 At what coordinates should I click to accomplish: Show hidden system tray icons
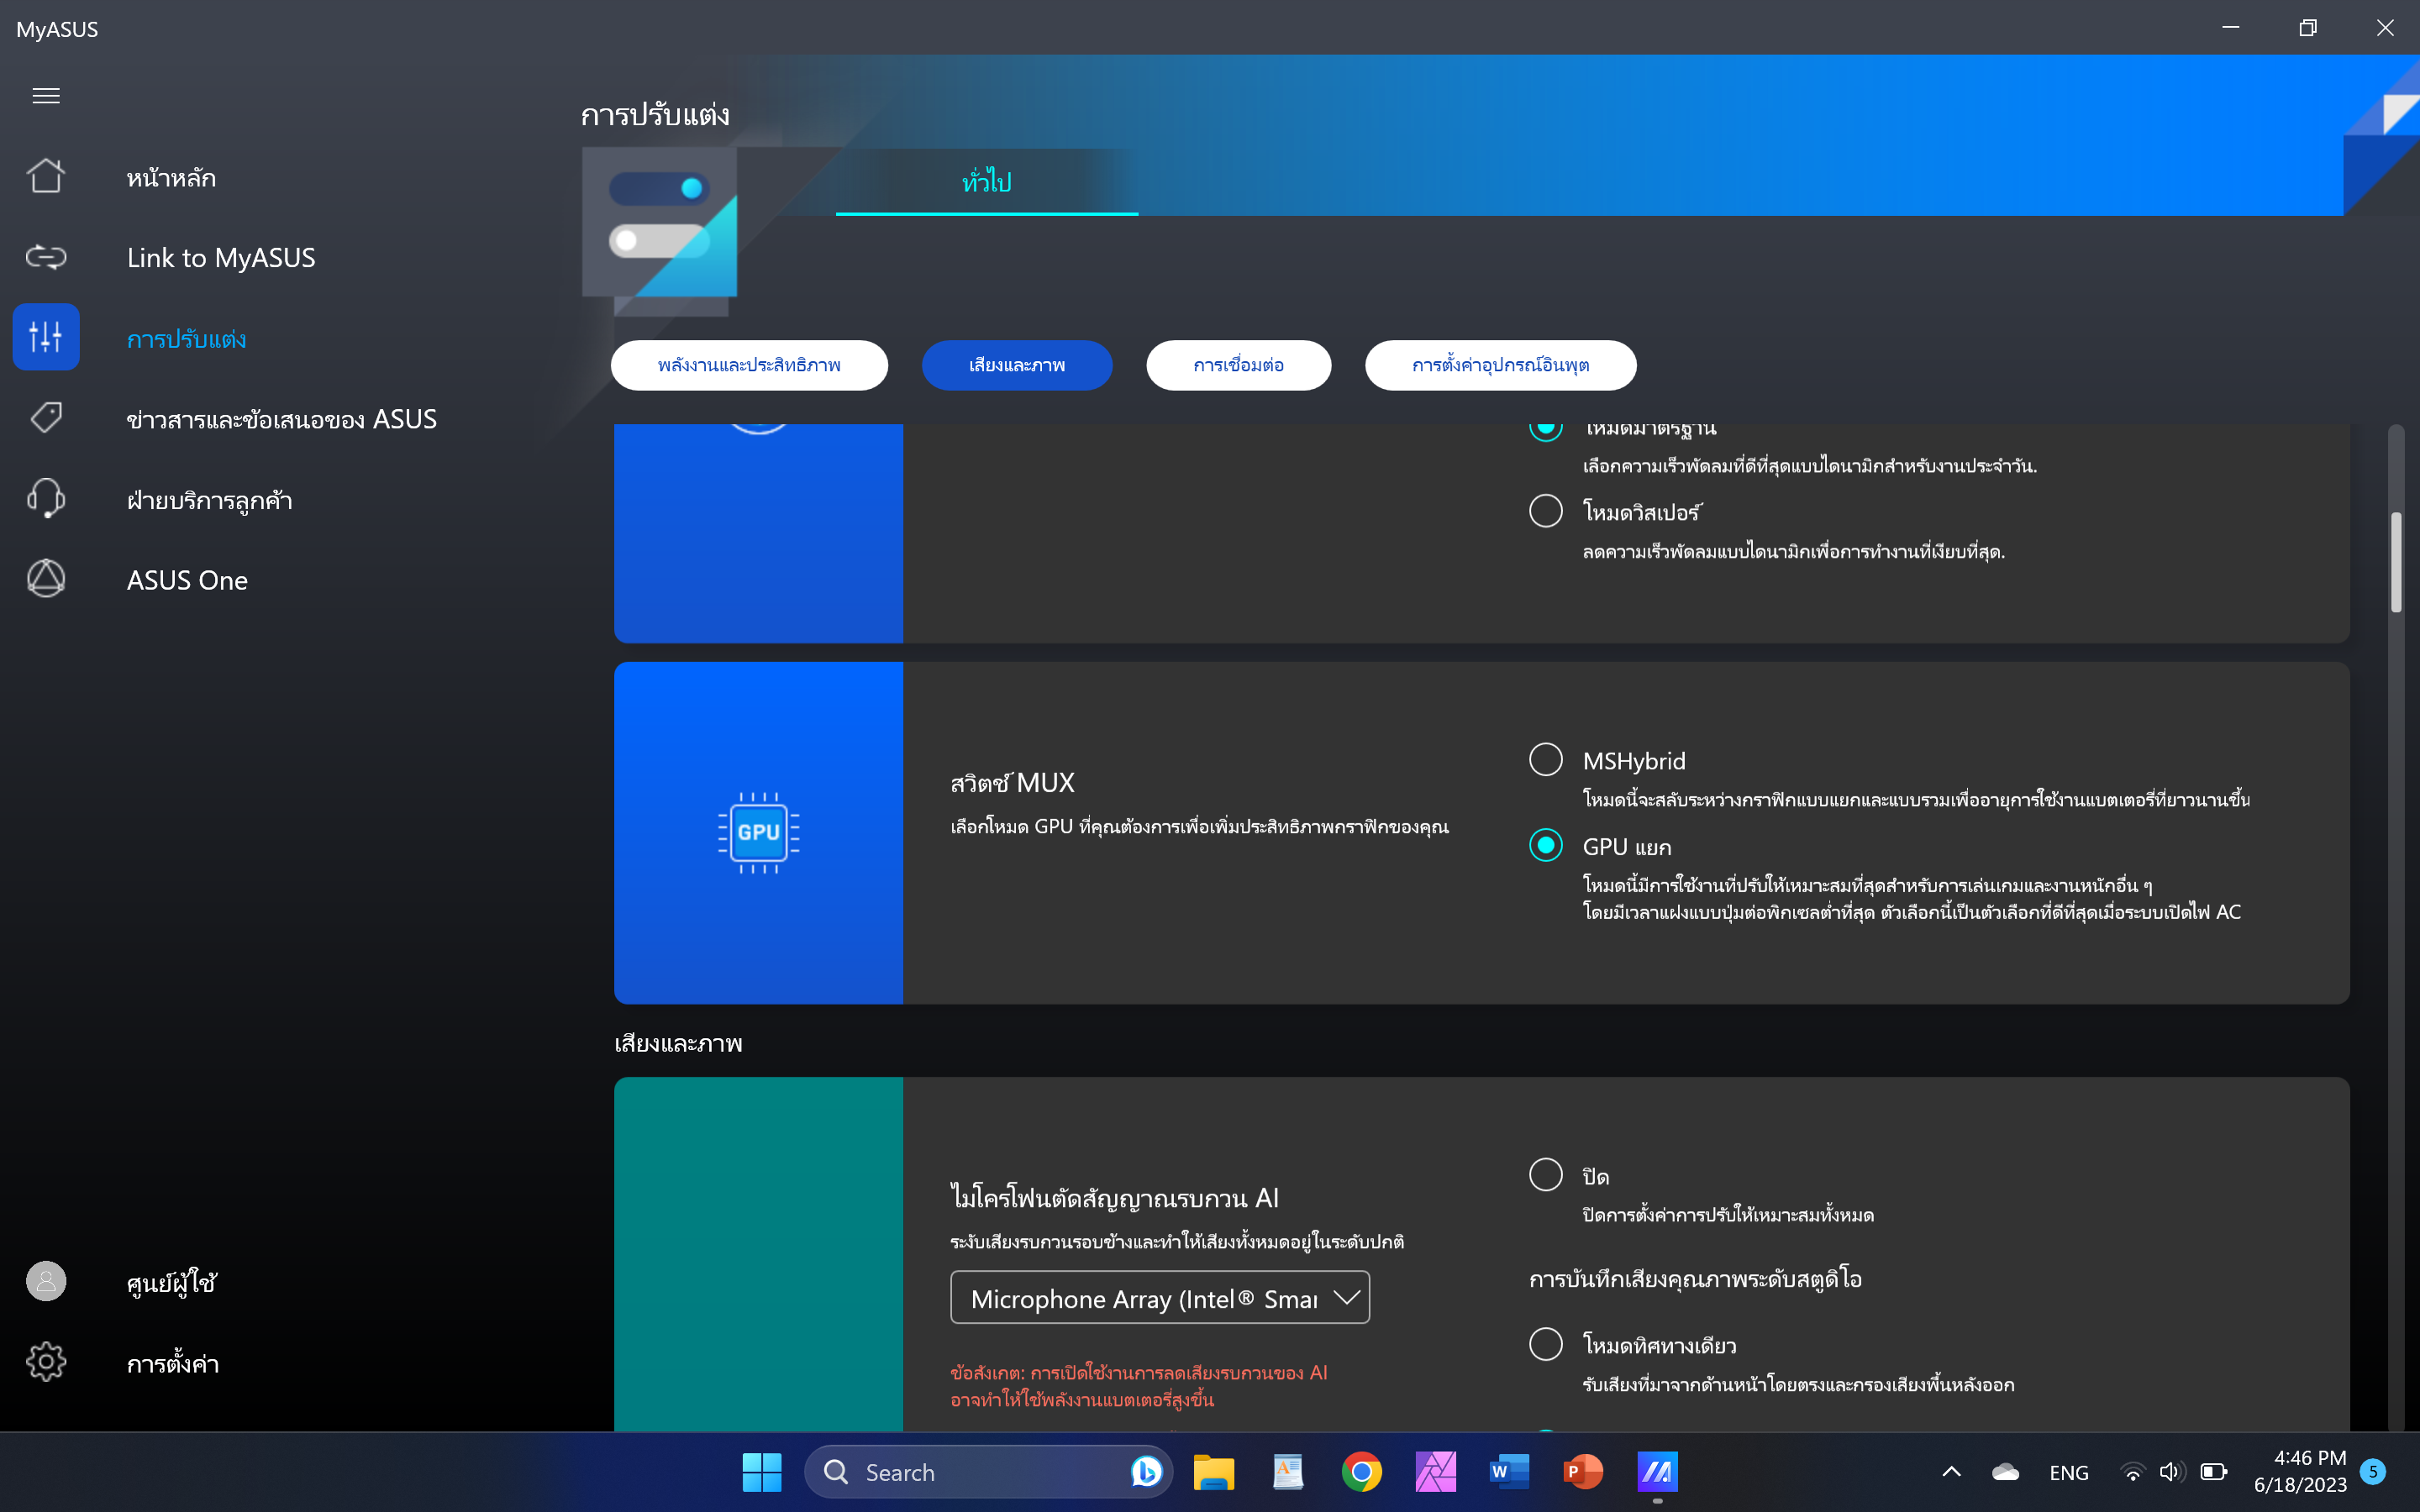click(x=1951, y=1472)
